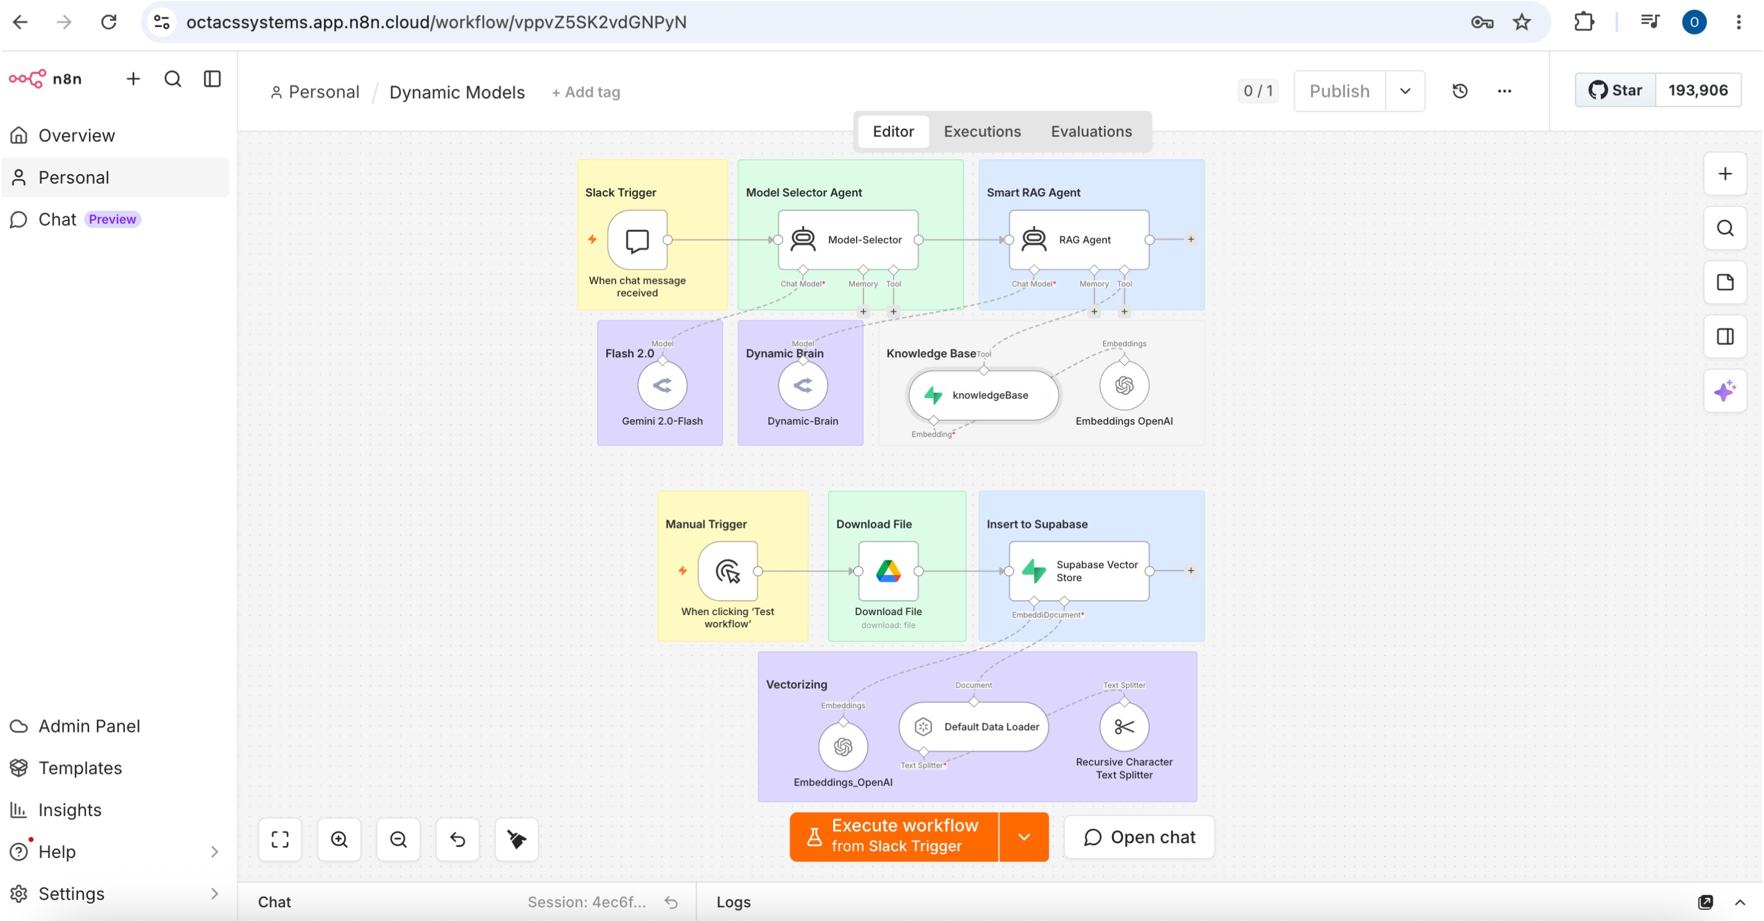Add Memory sub-node to Model-Selector plus

click(x=863, y=312)
